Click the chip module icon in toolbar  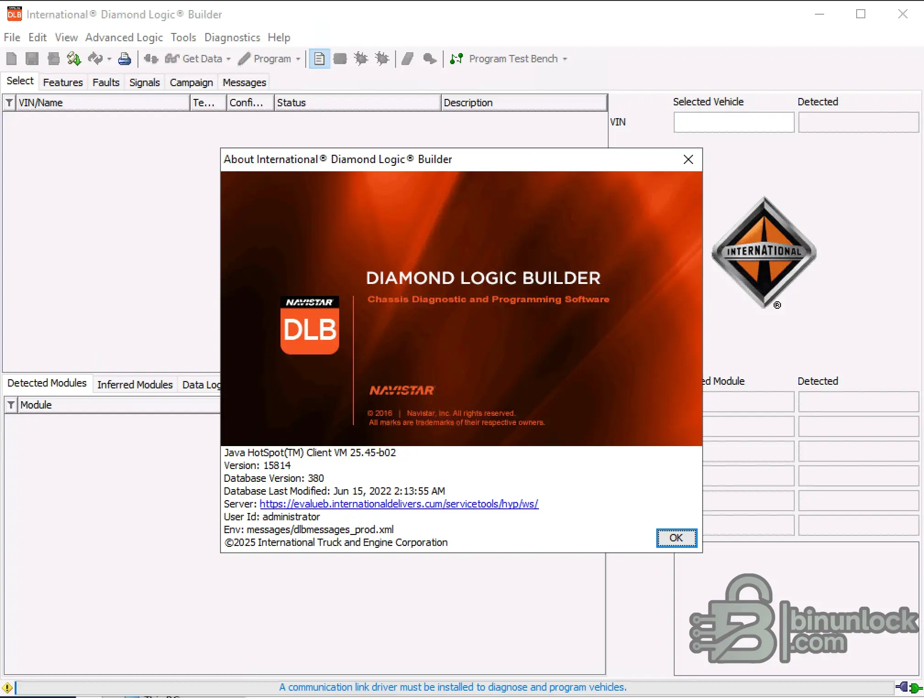[x=340, y=59]
